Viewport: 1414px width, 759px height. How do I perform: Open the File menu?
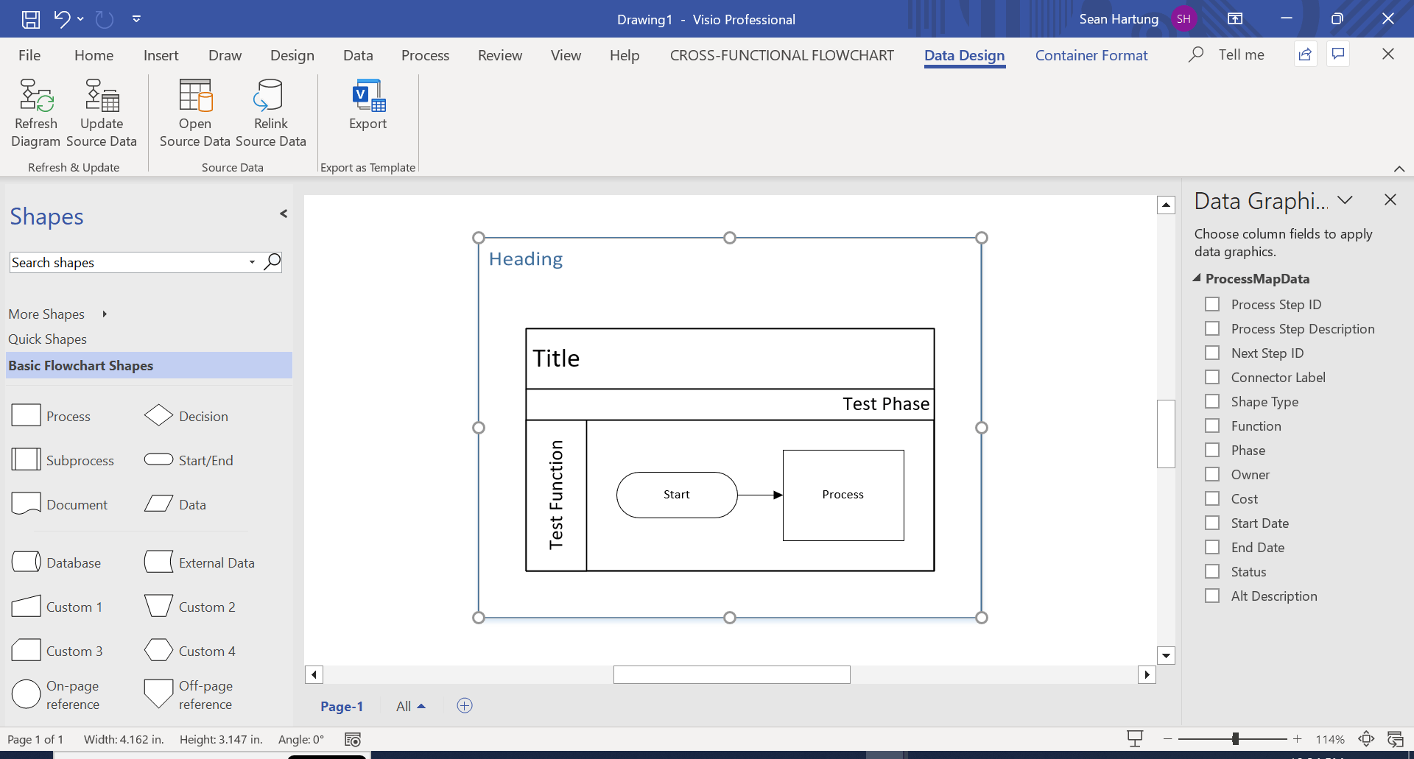[29, 55]
